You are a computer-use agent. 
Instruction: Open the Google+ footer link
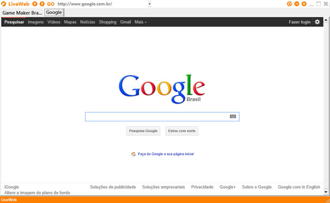click(228, 187)
